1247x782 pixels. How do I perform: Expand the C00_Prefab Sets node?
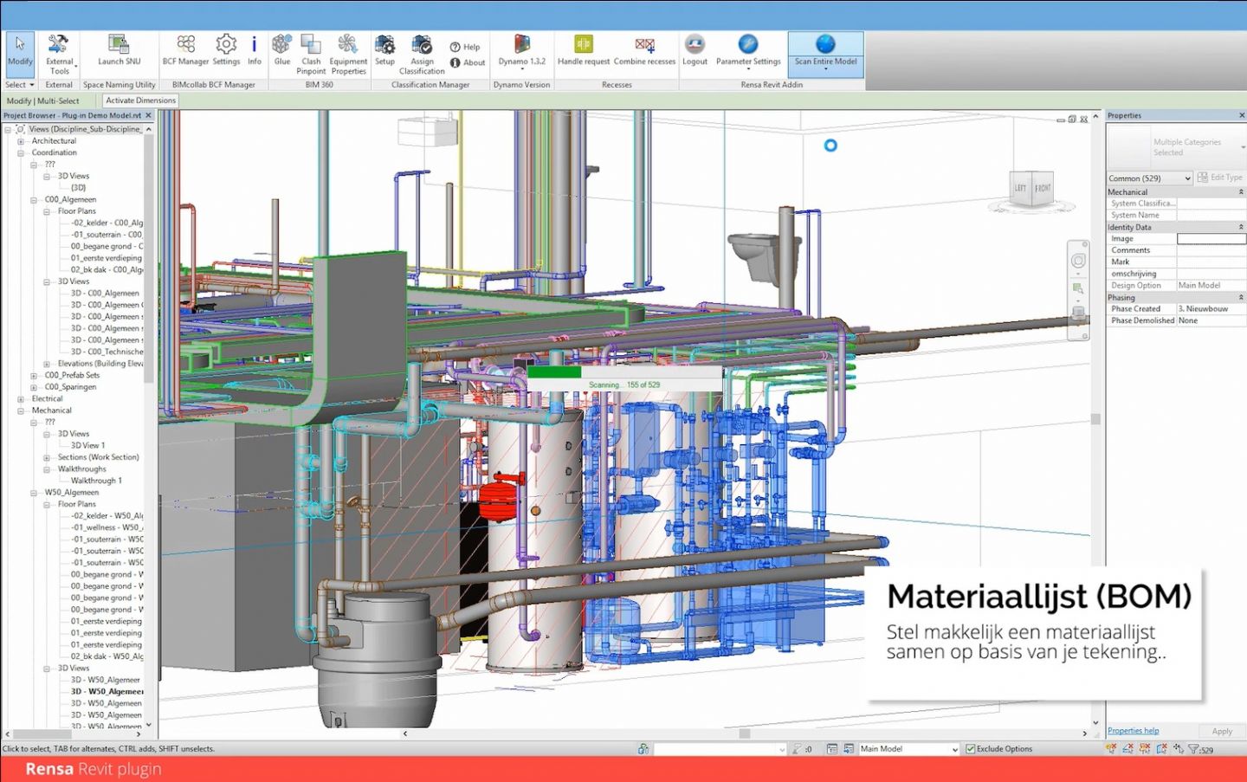pos(34,376)
